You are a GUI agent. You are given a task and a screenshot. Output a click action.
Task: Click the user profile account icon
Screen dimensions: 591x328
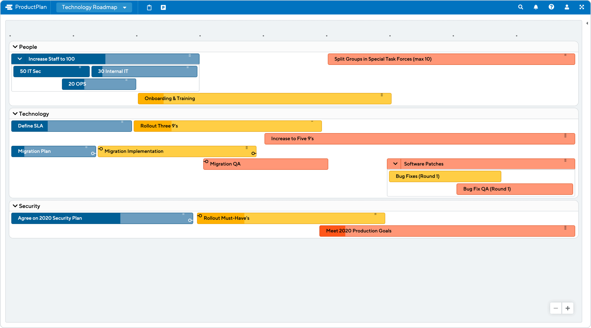click(566, 7)
